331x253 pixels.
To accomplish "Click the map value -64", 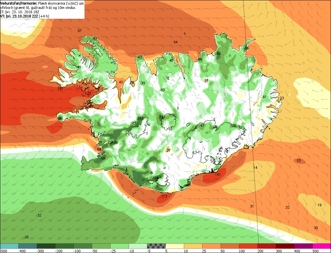I will pyautogui.click(x=200, y=59).
